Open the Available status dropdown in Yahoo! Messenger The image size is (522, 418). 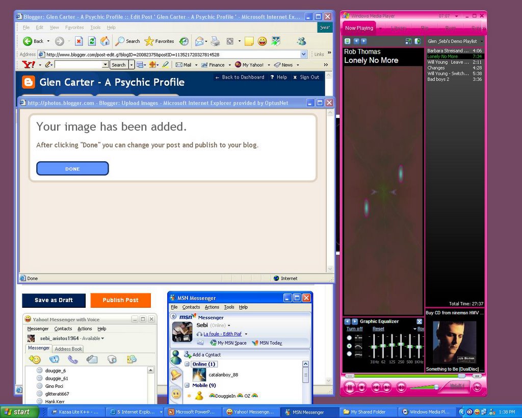click(102, 338)
